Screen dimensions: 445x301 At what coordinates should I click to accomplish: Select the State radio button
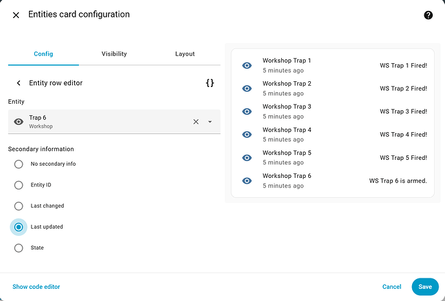click(19, 248)
